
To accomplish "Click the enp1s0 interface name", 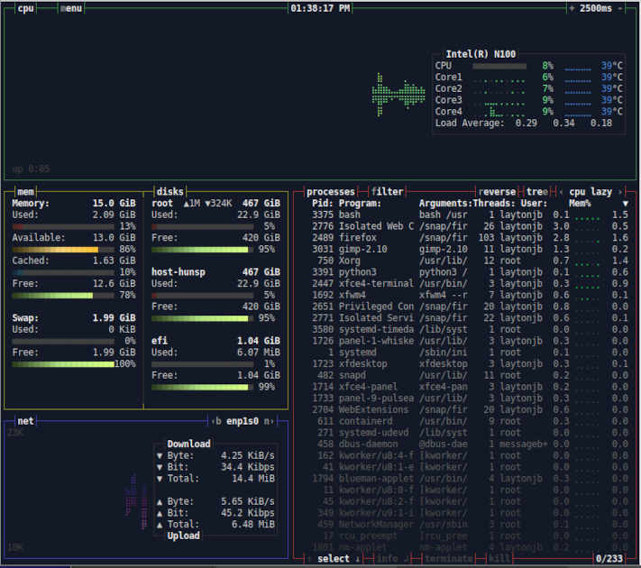I will (x=243, y=421).
